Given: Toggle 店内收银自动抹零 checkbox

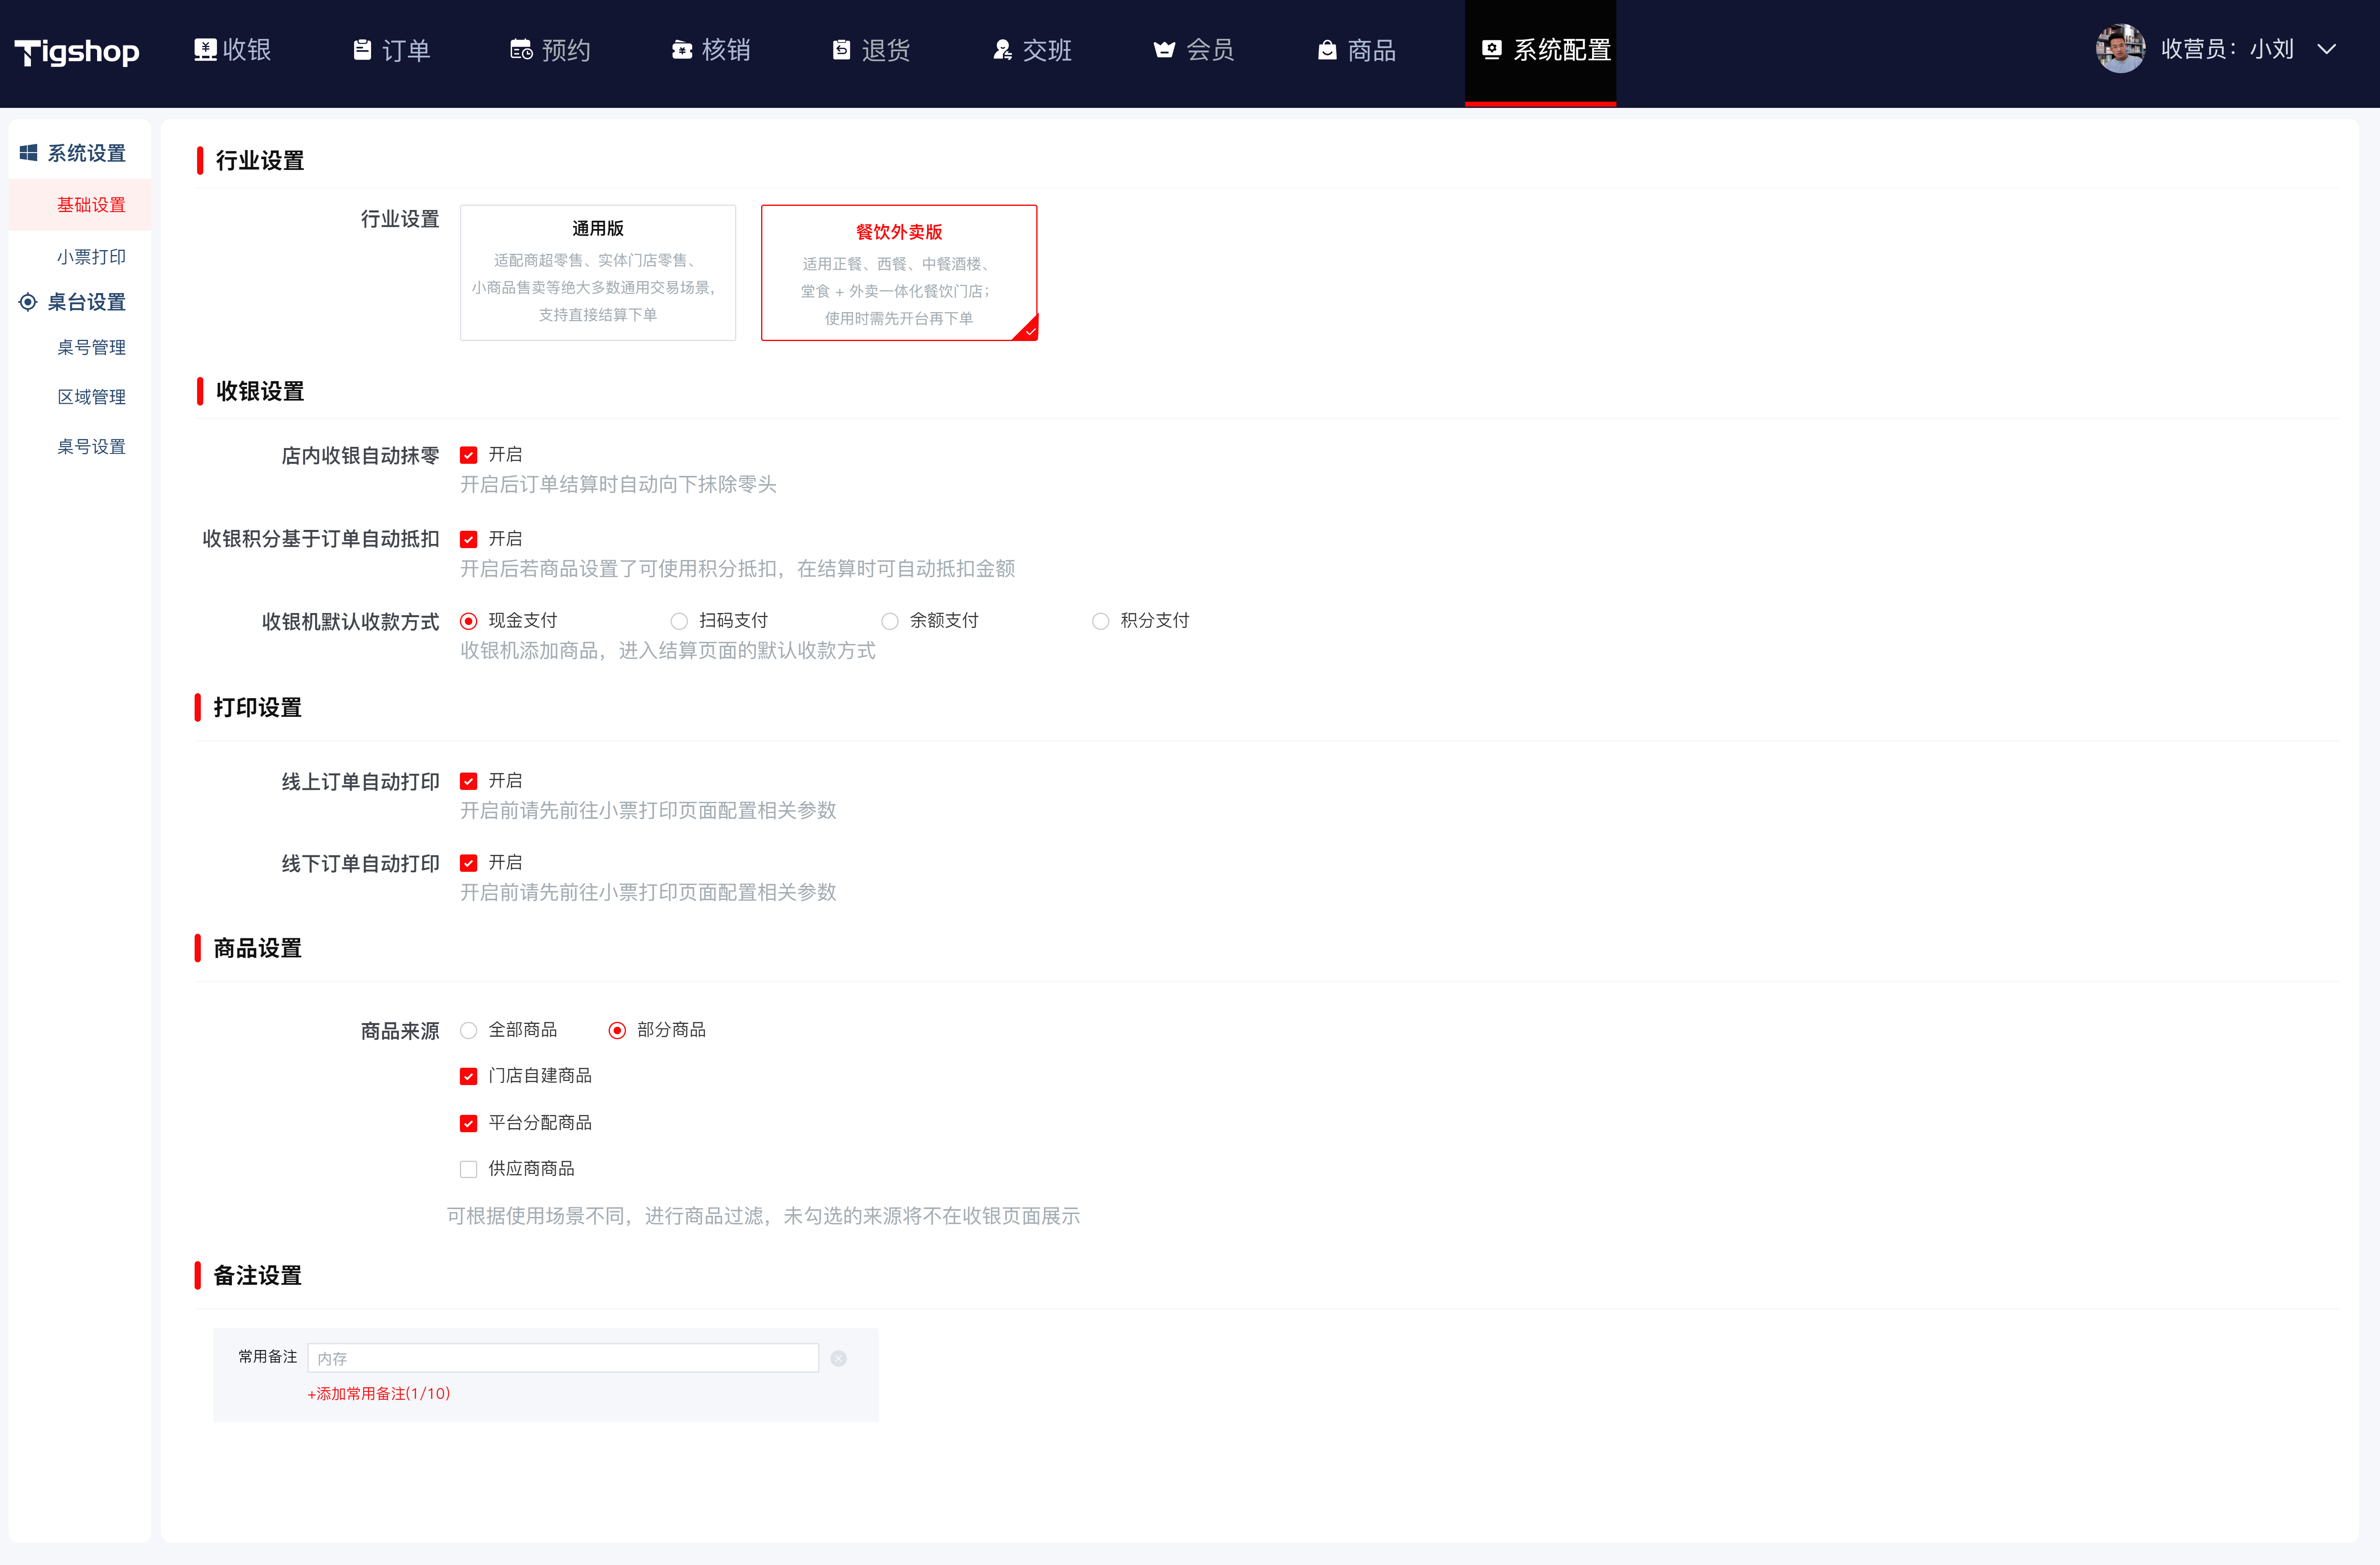Looking at the screenshot, I should coord(468,454).
